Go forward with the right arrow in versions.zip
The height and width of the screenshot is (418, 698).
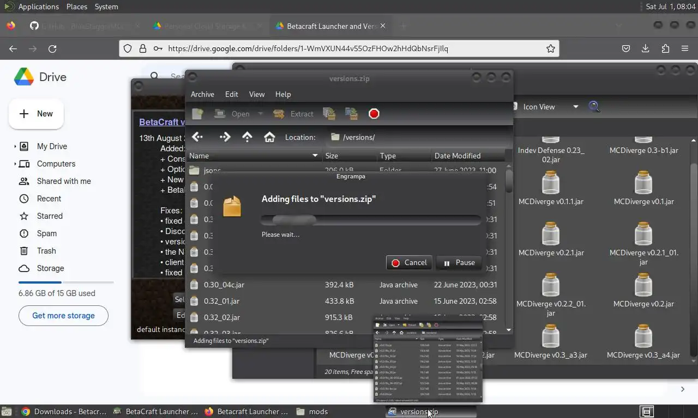[x=225, y=137]
